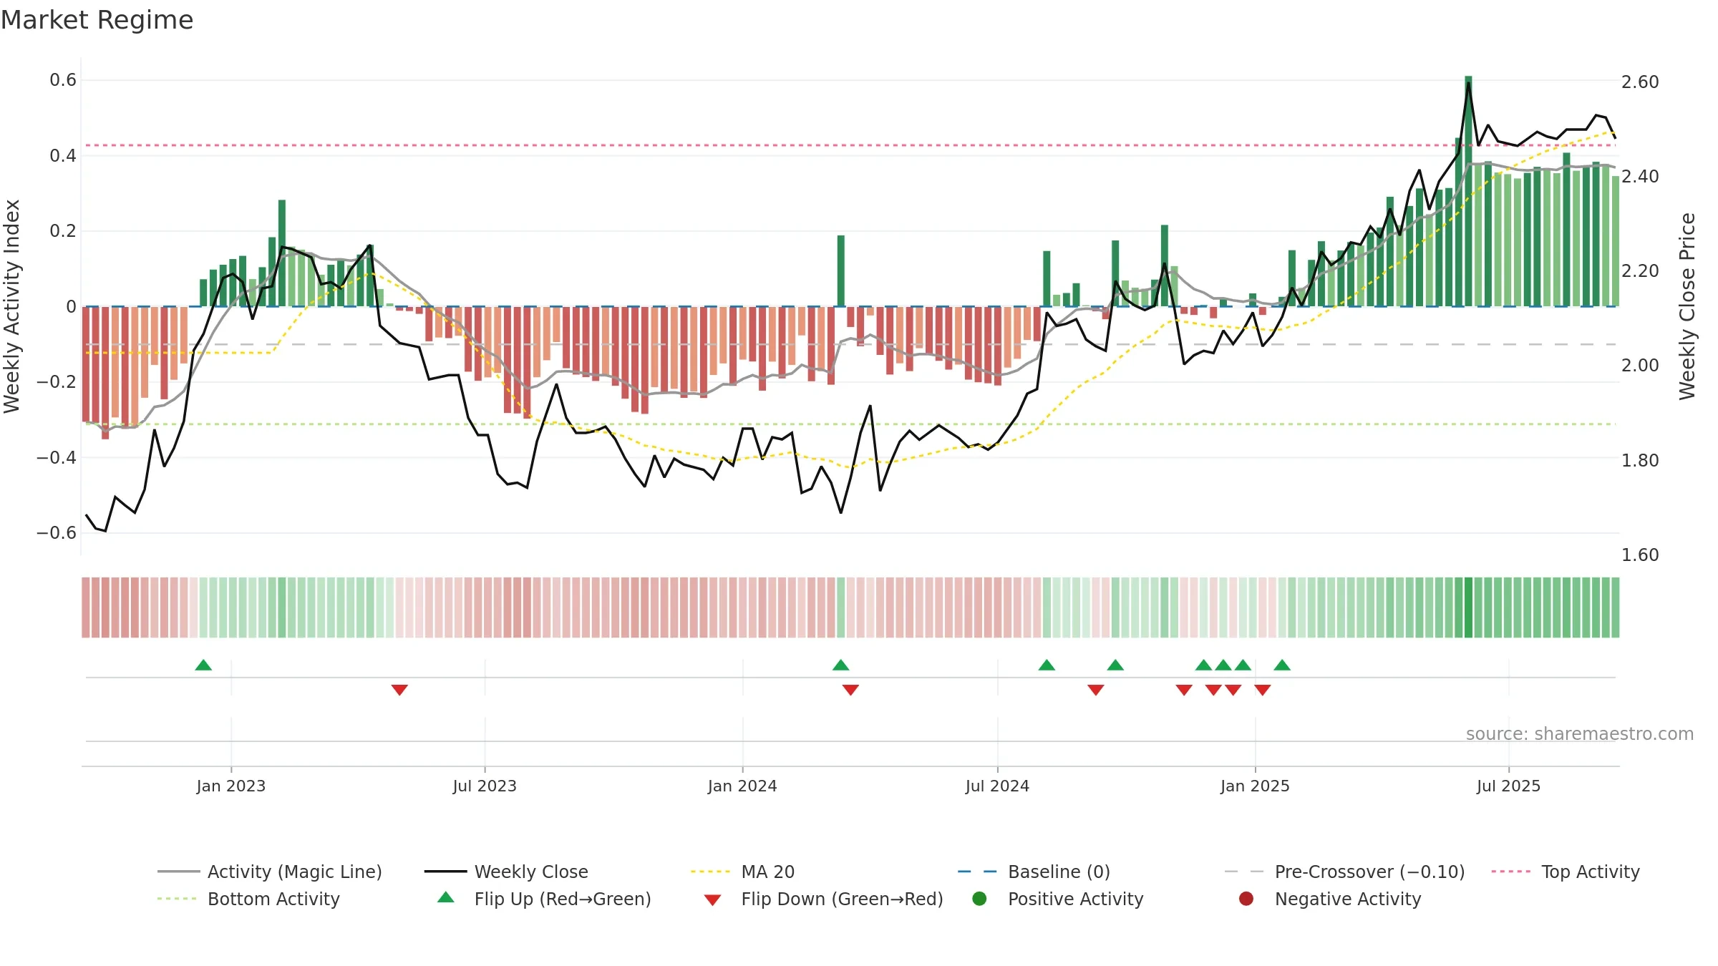Click the darkest green heat-strip cell in June 2025
Viewport: 1718px width, 966px height.
(x=1468, y=608)
